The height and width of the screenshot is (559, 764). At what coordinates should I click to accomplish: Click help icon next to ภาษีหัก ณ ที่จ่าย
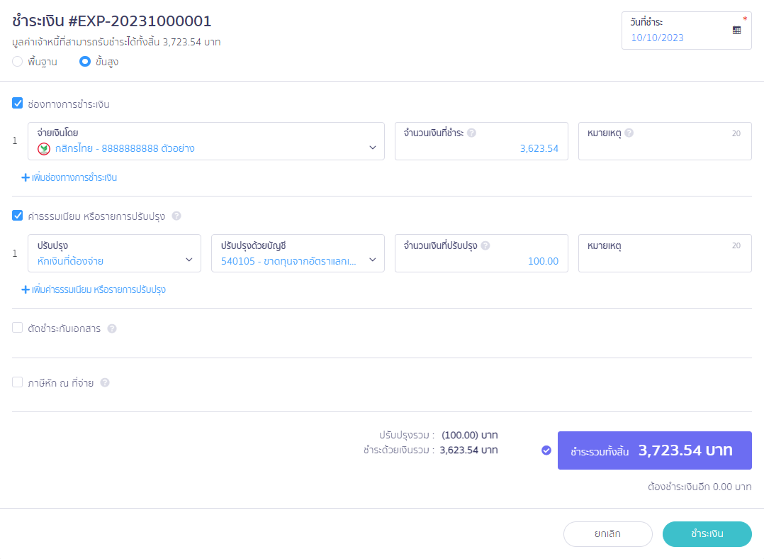tap(105, 382)
